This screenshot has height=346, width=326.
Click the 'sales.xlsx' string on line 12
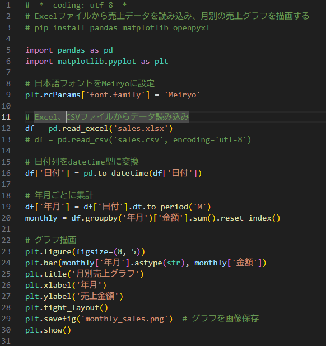141,128
